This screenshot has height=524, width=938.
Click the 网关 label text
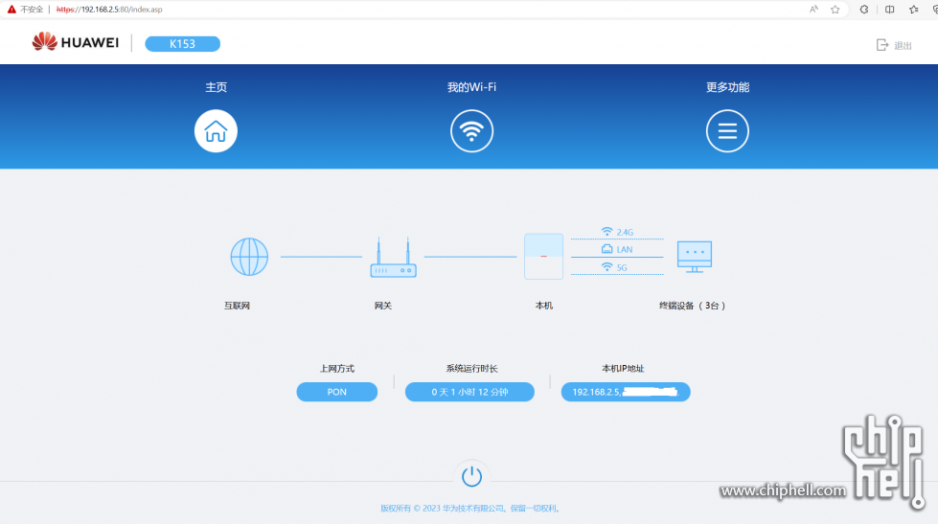click(383, 306)
